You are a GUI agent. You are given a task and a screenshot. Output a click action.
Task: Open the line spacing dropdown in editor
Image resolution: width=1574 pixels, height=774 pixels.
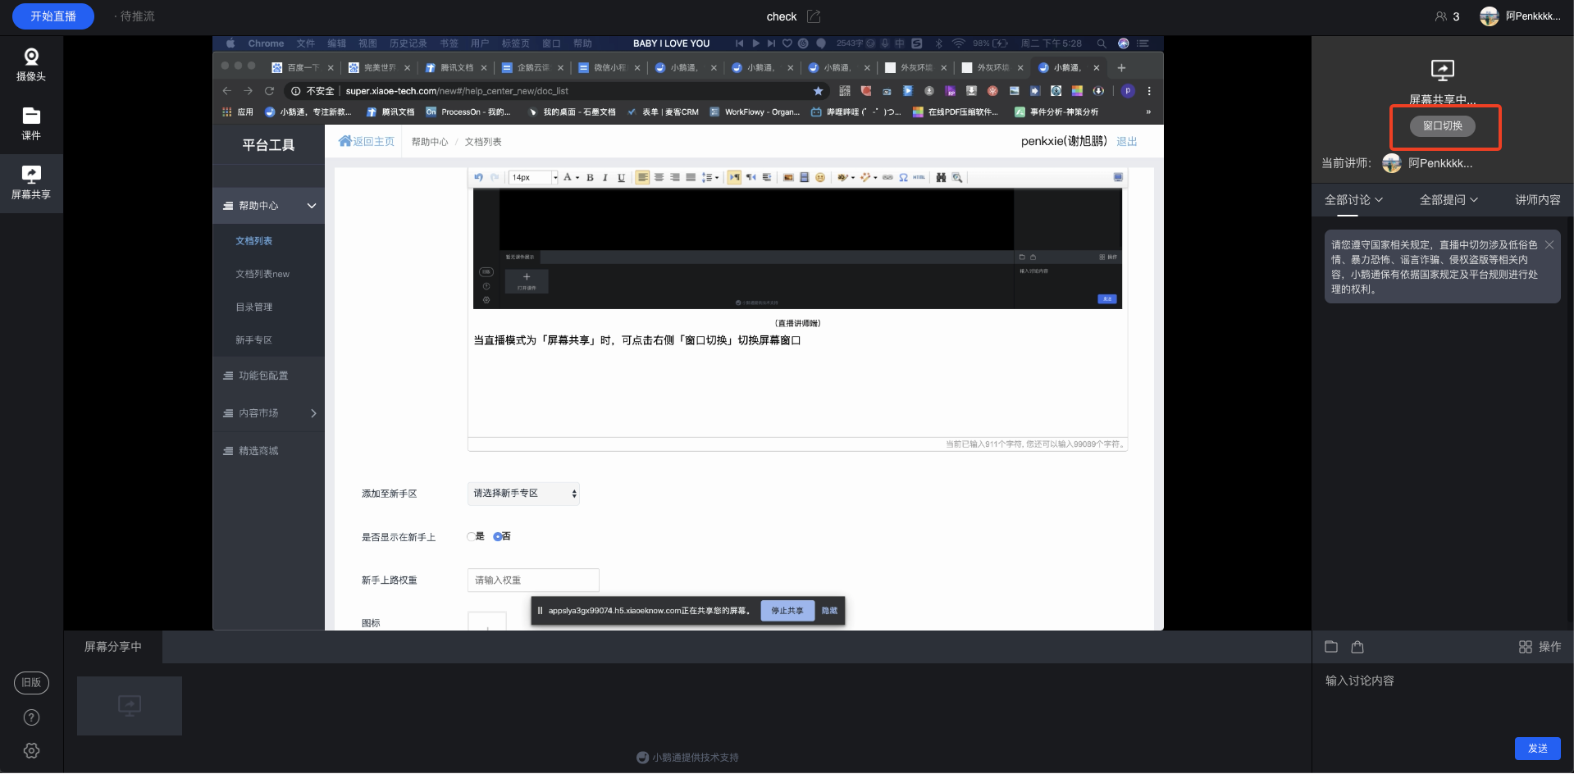(x=710, y=177)
